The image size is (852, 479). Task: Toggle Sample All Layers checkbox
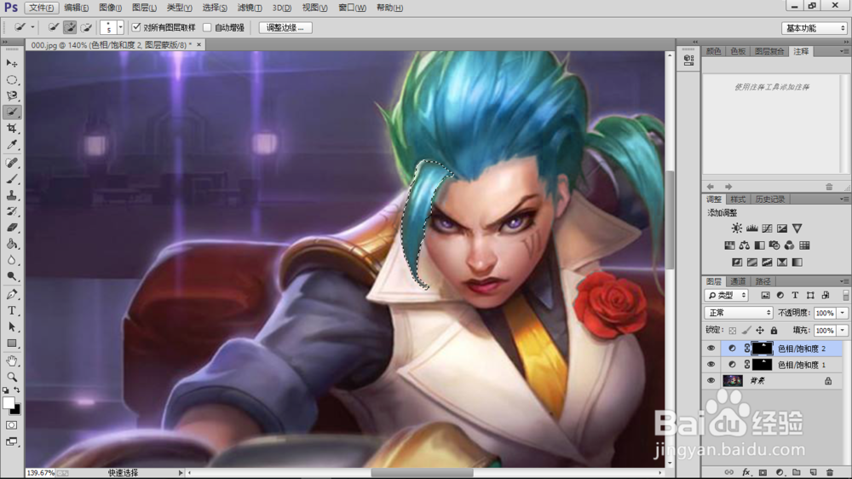[136, 27]
